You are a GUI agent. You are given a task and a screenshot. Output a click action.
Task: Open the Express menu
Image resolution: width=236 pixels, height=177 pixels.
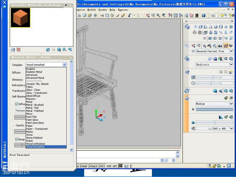click(x=123, y=10)
